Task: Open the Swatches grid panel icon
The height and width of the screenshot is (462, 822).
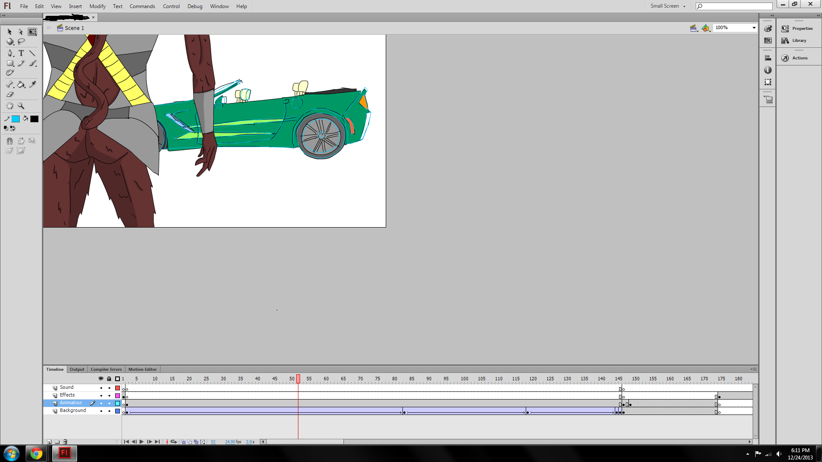Action: tap(768, 41)
